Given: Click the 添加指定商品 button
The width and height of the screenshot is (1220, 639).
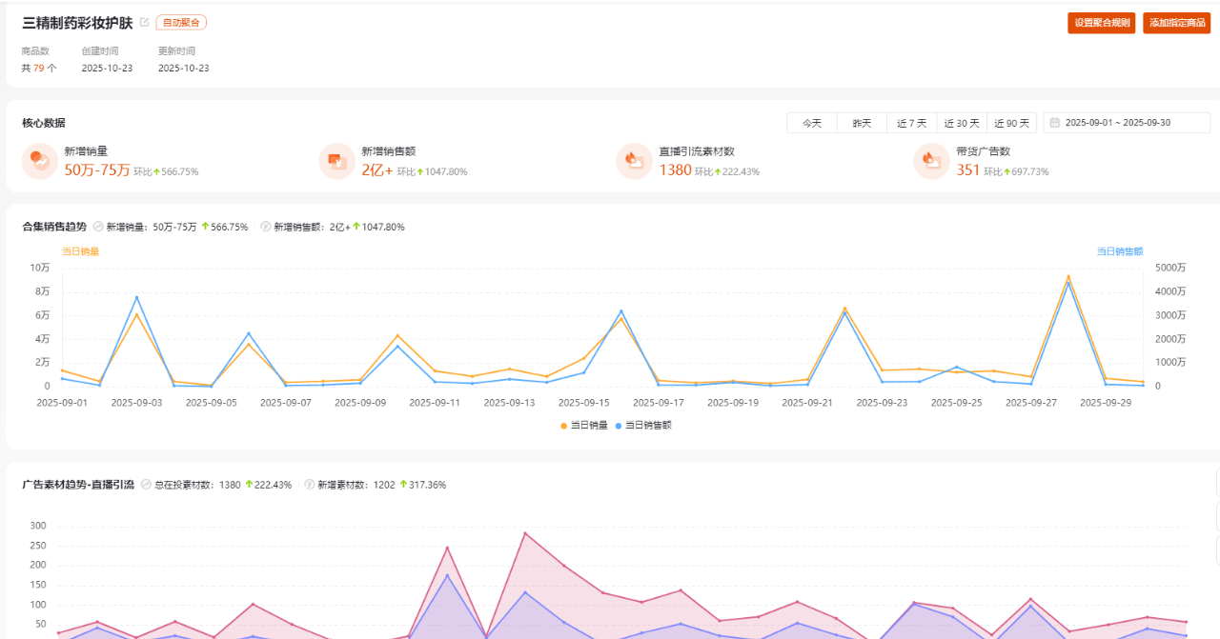Looking at the screenshot, I should pyautogui.click(x=1176, y=23).
